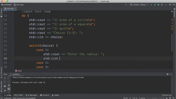Click the status bar message "Expected ';' after expression"
The image size is (176, 99).
[20, 98]
